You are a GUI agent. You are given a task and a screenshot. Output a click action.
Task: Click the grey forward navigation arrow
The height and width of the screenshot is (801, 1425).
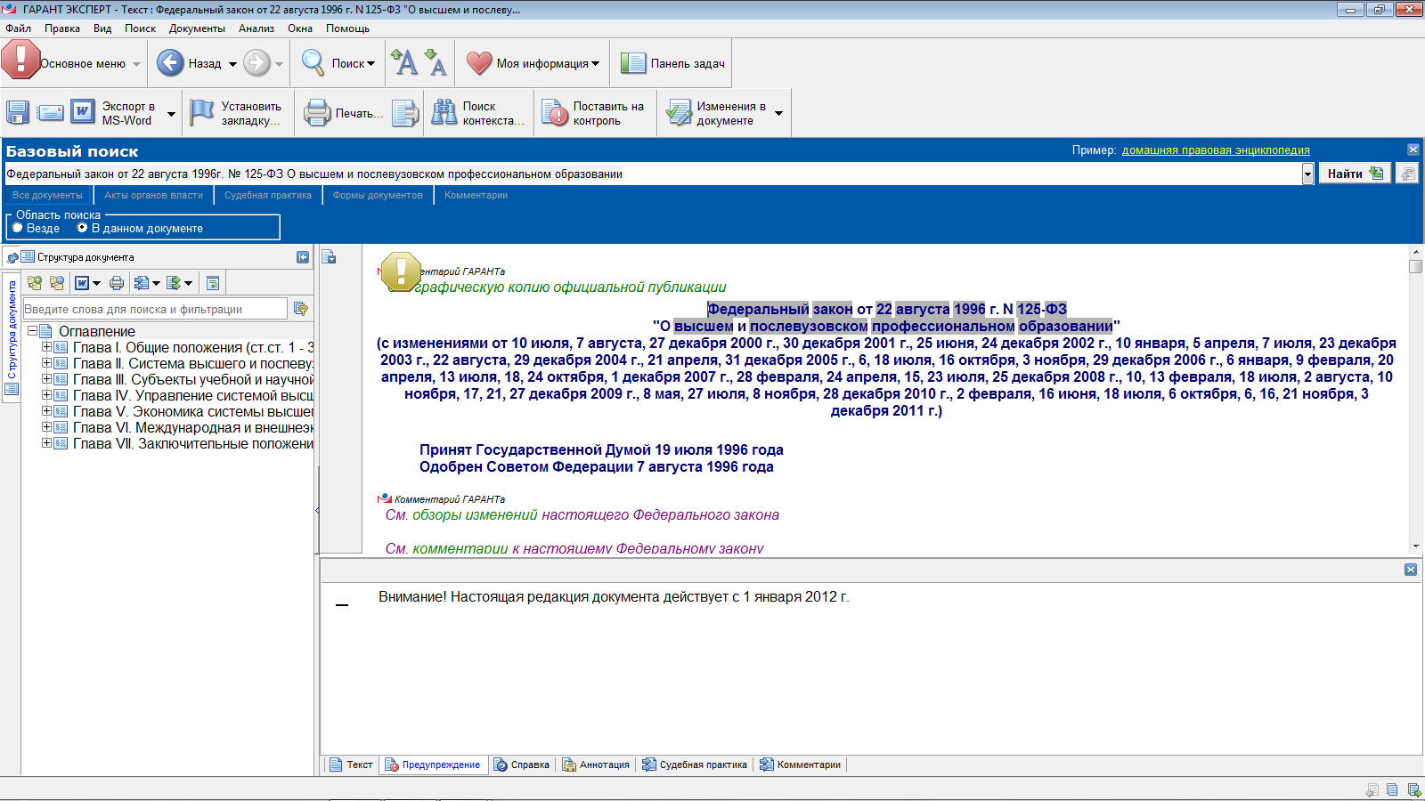pos(256,63)
